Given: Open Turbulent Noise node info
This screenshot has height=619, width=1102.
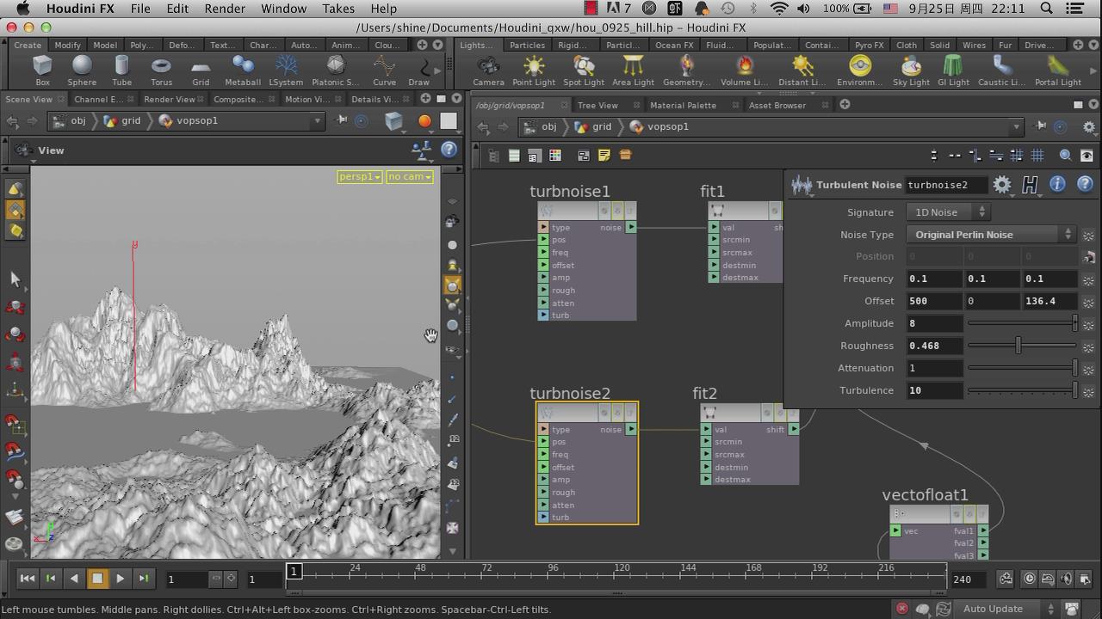Looking at the screenshot, I should pos(1057,184).
